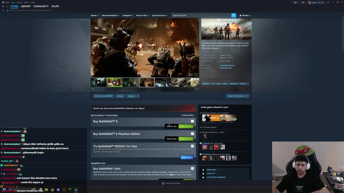Go back with the left arrow navigation icon

(x=3, y=6)
